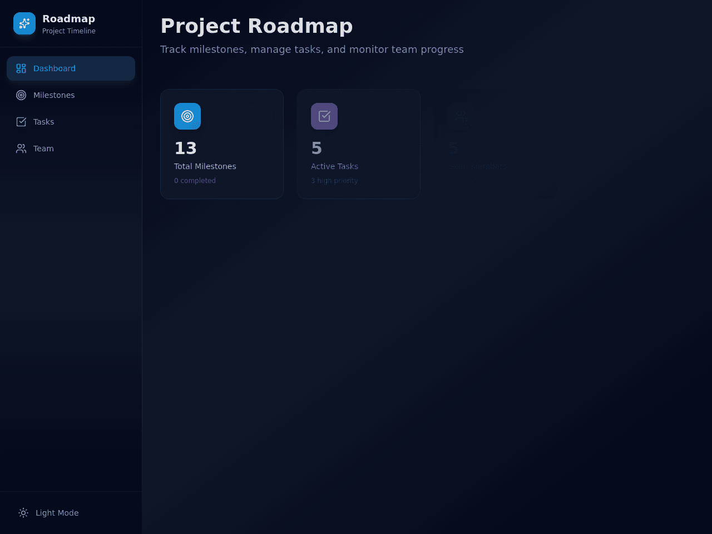This screenshot has width=712, height=534.
Task: Click the Roadmap sparkle logo icon
Action: coord(24,23)
